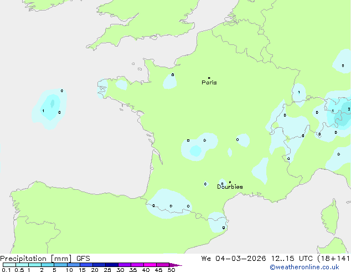Click the forecast date 04-03-2026 text
The height and width of the screenshot is (272, 351).
point(241,259)
